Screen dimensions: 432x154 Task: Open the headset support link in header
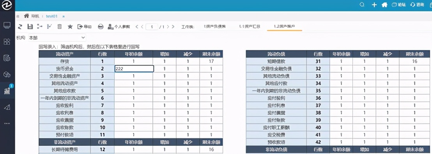417,5
